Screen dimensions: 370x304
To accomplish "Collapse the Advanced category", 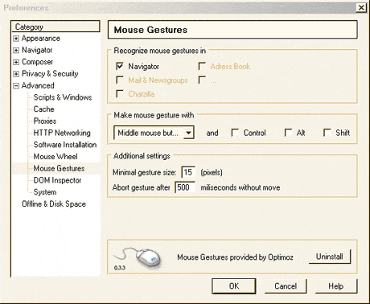I will [16, 86].
